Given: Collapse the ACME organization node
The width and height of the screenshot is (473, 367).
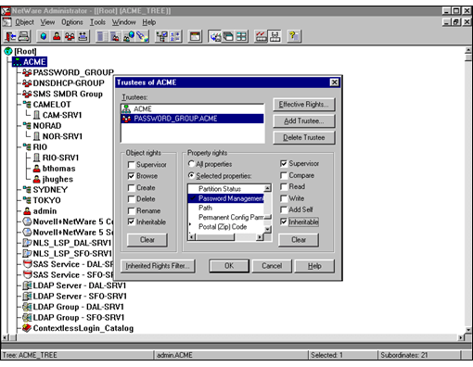Looking at the screenshot, I should pos(17,62).
